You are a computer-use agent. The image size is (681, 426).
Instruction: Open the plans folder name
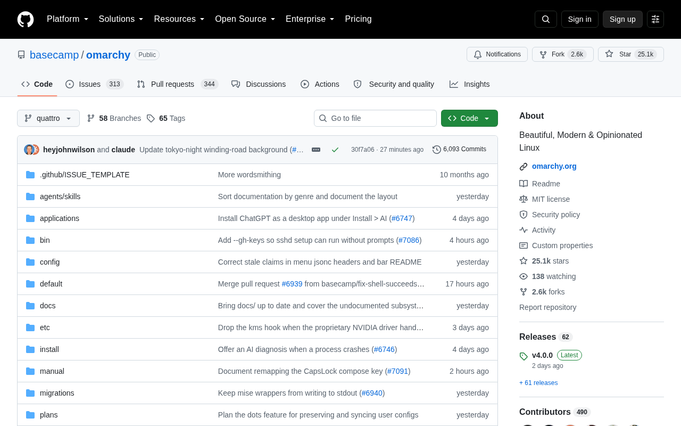49,415
